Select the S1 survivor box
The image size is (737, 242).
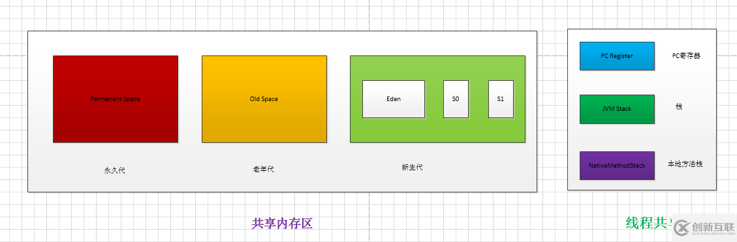click(501, 99)
